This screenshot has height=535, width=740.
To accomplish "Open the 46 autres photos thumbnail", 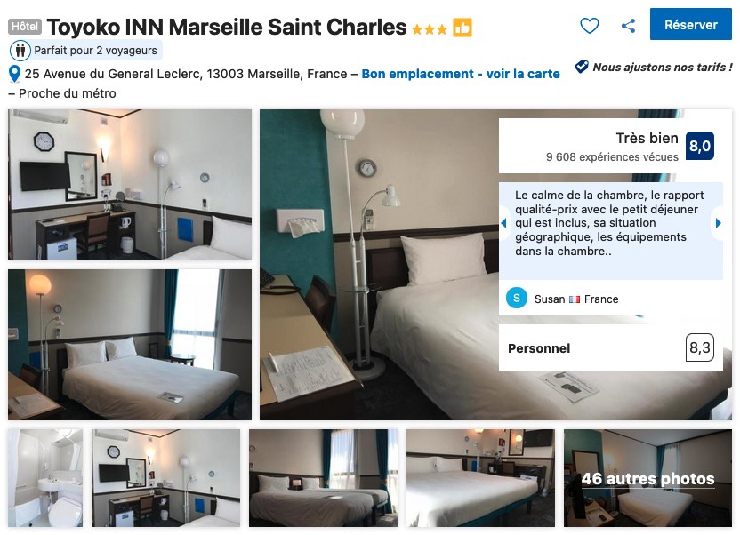I will pyautogui.click(x=647, y=478).
